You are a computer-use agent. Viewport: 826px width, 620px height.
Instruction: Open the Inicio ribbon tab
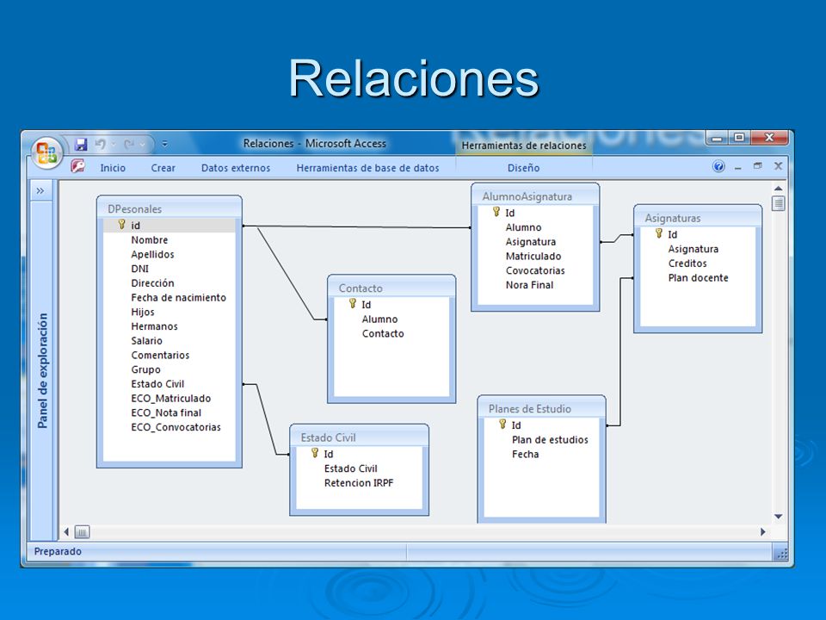point(113,168)
